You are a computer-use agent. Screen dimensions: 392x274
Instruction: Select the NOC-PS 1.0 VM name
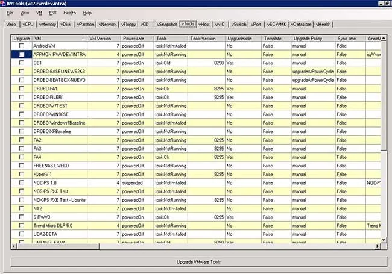click(x=45, y=182)
